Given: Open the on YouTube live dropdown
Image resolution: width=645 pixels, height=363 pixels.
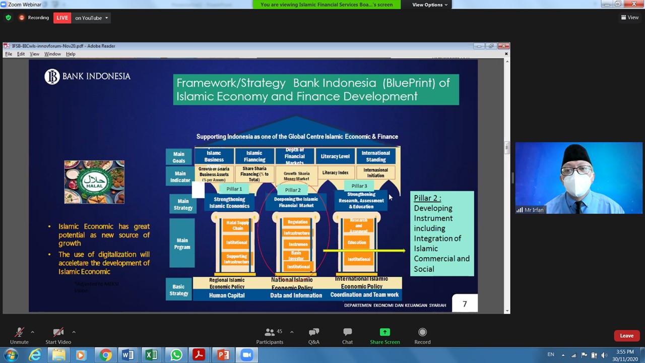Looking at the screenshot, I should click(91, 18).
